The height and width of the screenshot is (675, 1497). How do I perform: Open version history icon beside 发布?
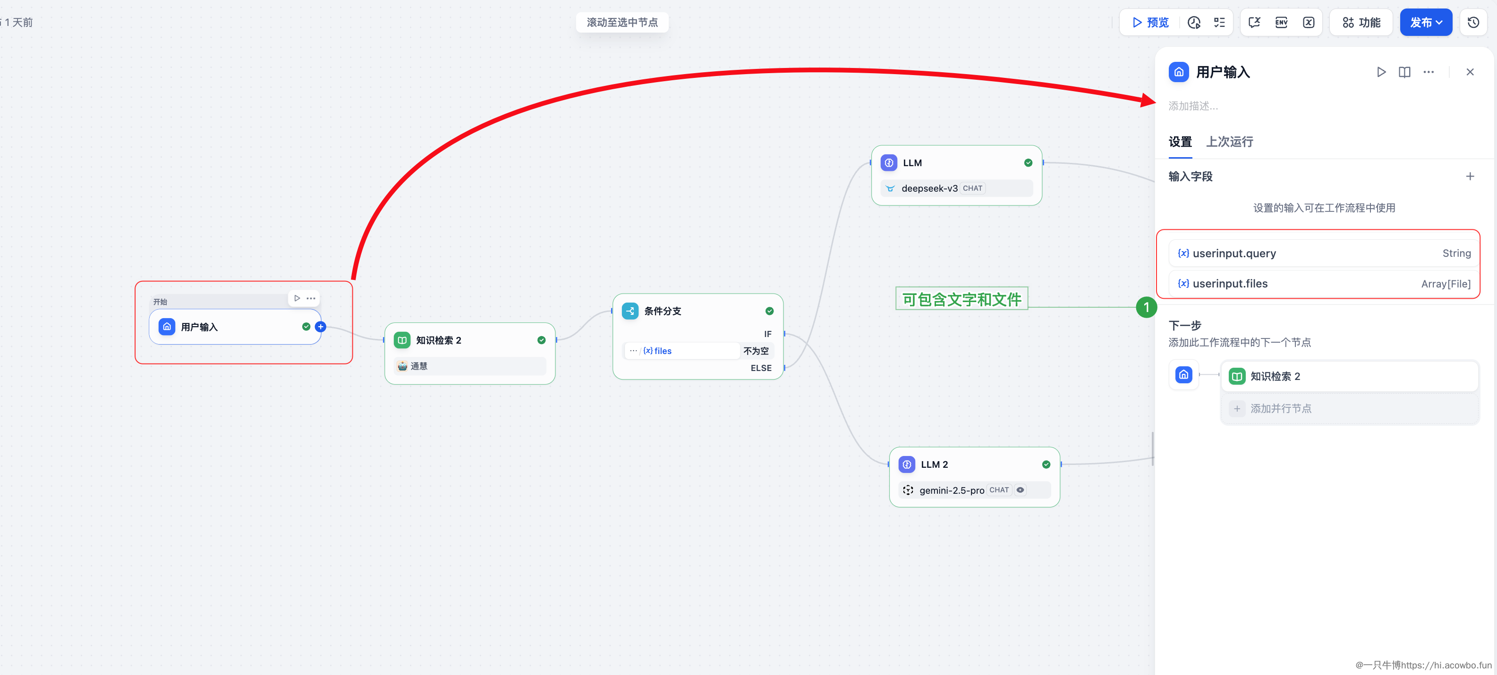pos(1472,23)
